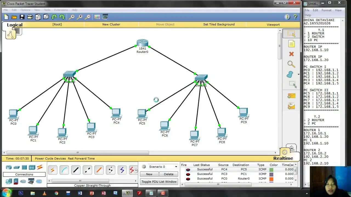Undo the last action
351x197 pixels.
point(54,17)
